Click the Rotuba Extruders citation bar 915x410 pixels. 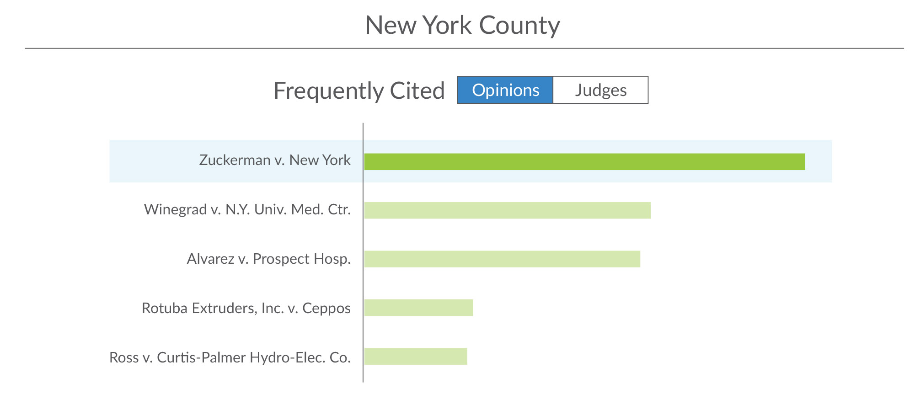point(418,308)
